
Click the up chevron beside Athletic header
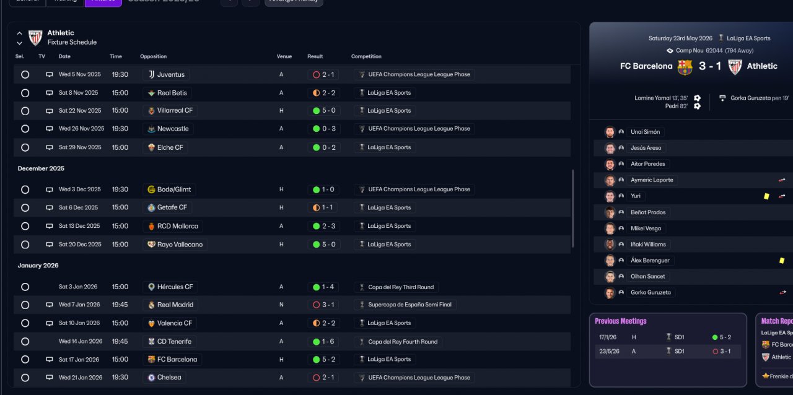(19, 33)
